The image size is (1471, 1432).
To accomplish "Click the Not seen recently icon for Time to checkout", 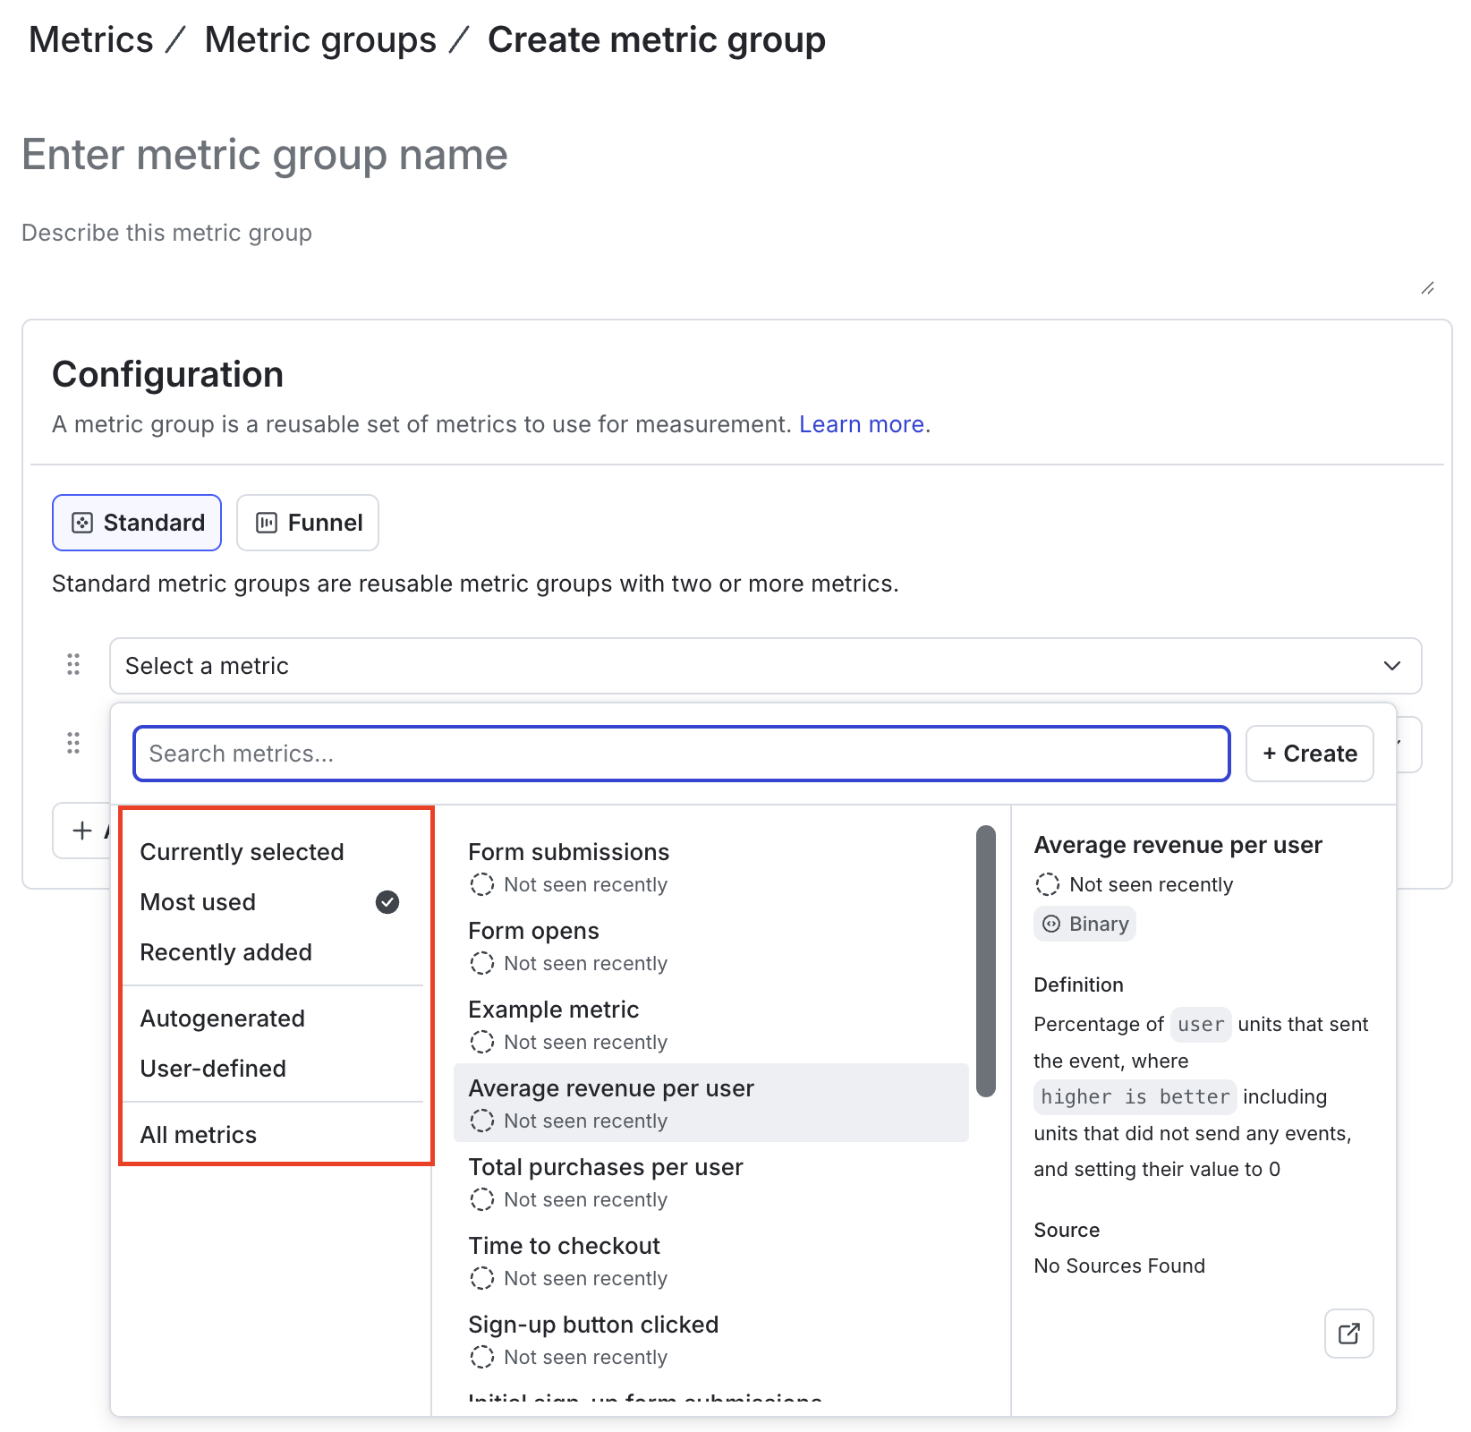I will point(482,1278).
